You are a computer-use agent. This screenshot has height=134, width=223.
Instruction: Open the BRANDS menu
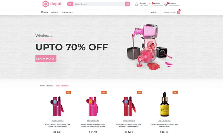54,12
